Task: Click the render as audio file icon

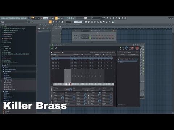Action: pos(122,18)
